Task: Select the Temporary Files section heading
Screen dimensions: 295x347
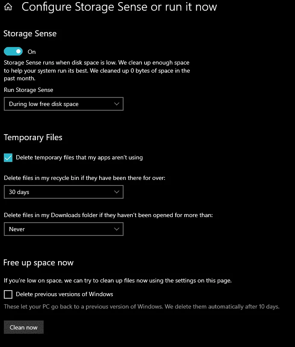Action: tap(33, 138)
